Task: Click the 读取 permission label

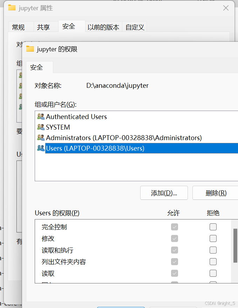Action: 48,274
